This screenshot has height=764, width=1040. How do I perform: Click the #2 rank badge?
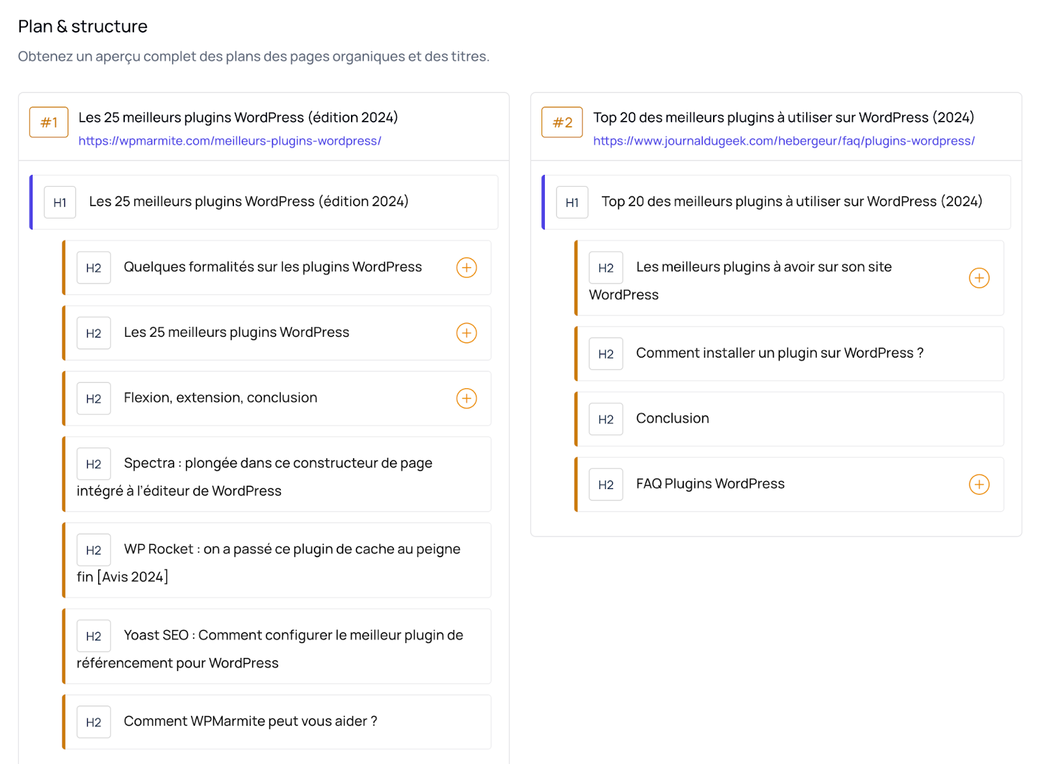562,122
